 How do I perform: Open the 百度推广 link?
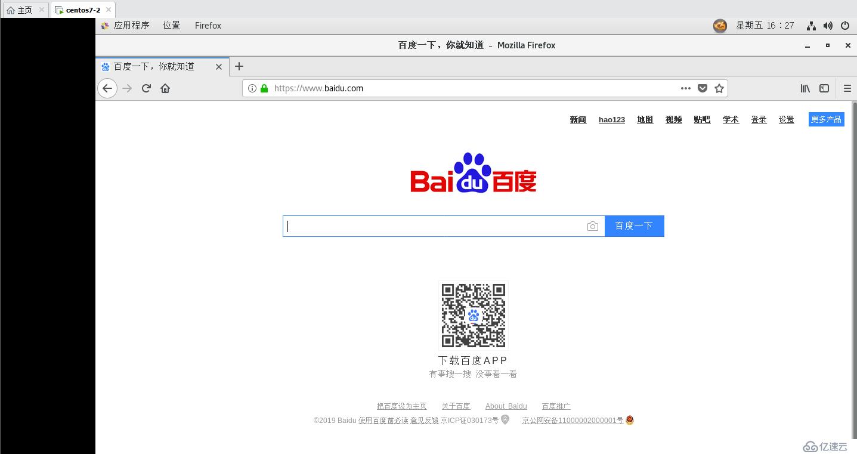coord(556,406)
